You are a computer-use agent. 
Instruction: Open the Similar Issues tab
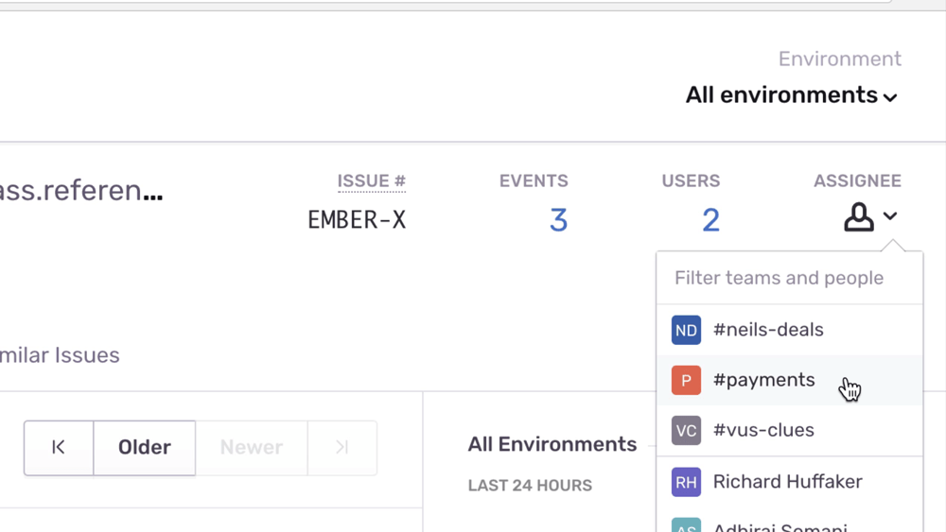(x=61, y=355)
